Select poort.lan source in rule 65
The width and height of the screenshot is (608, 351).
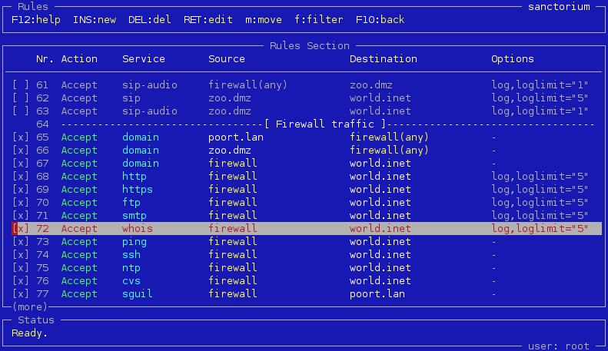click(236, 137)
